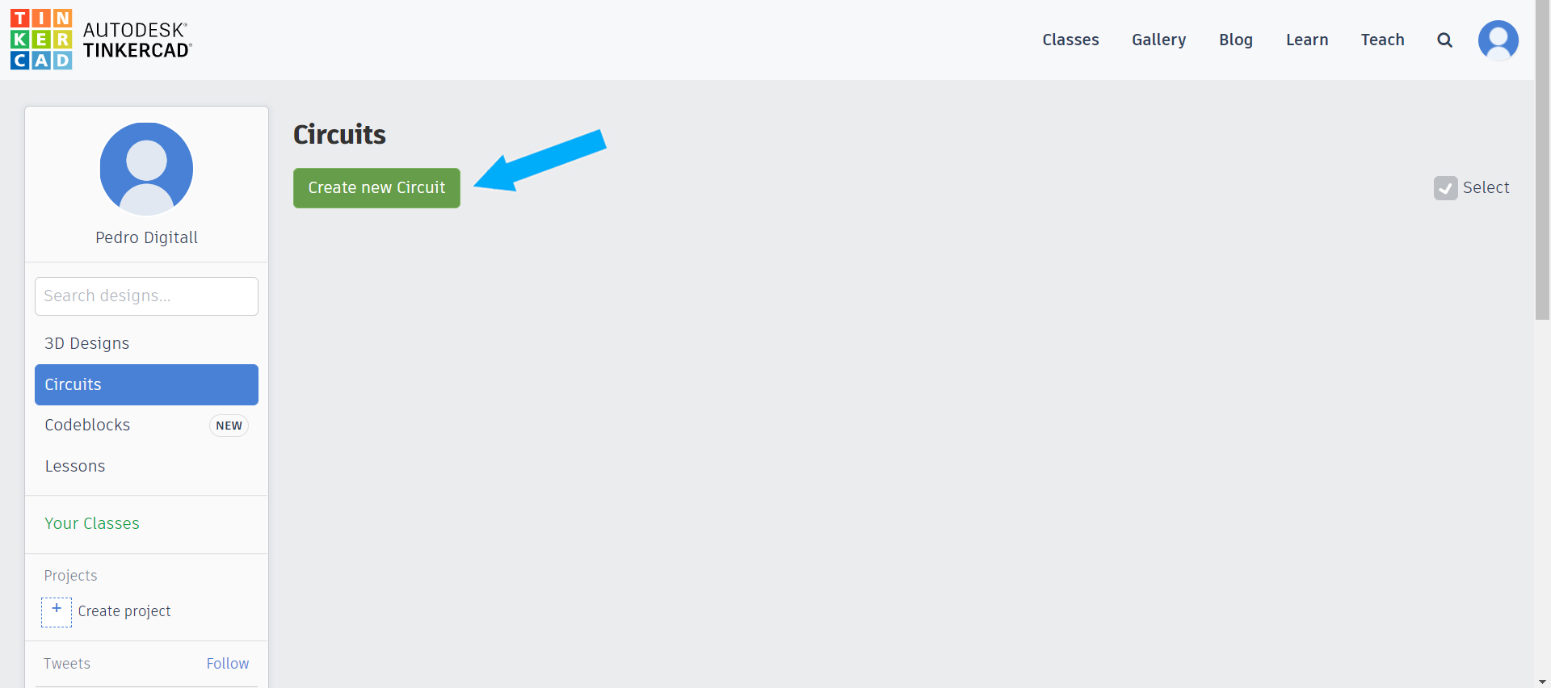Viewport: 1551px width, 688px height.
Task: Open the Blog link in header
Action: pyautogui.click(x=1235, y=40)
